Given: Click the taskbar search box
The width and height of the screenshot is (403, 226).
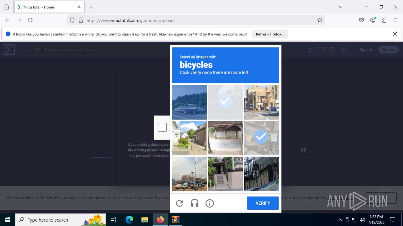Looking at the screenshot, I should point(60,220).
